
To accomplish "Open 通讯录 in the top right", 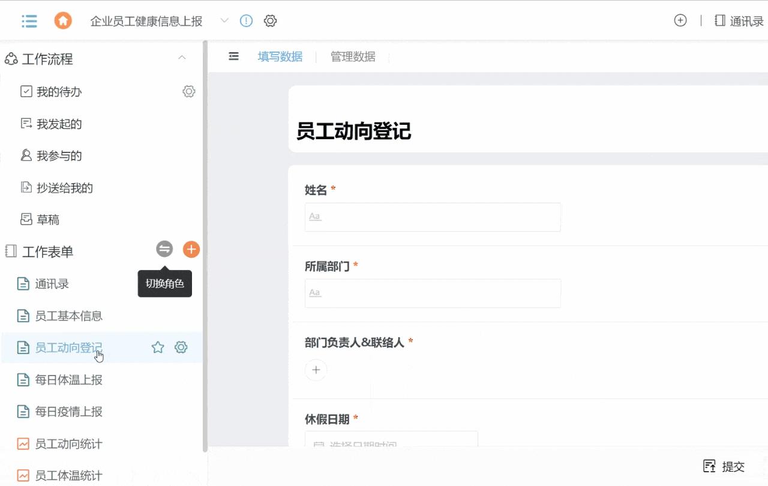I will click(x=739, y=21).
